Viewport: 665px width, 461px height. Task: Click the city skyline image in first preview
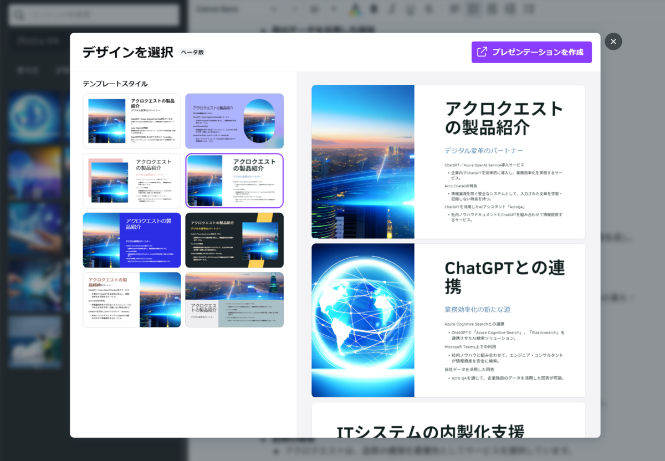[363, 162]
